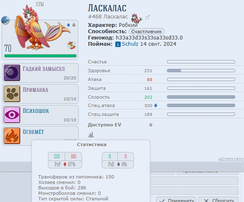This screenshot has height=202, width=244.
Task: Click the Здоровье EV bar
Action: tap(201, 71)
